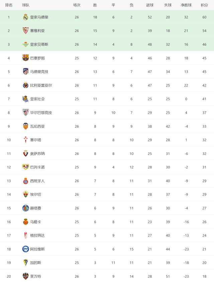
Task: Click the 排名 ranking column header
Action: click(x=9, y=5)
